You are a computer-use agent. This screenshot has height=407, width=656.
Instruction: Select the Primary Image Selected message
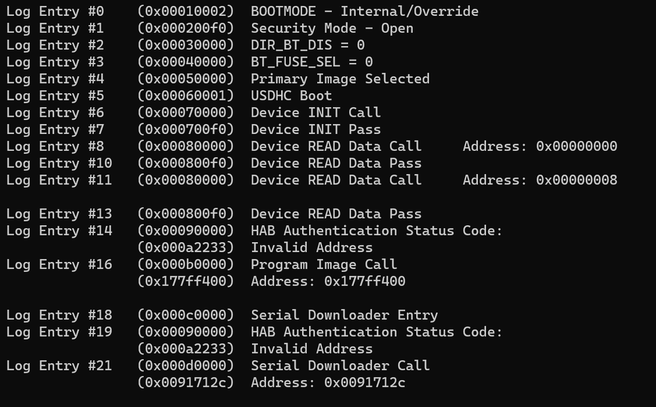(339, 79)
